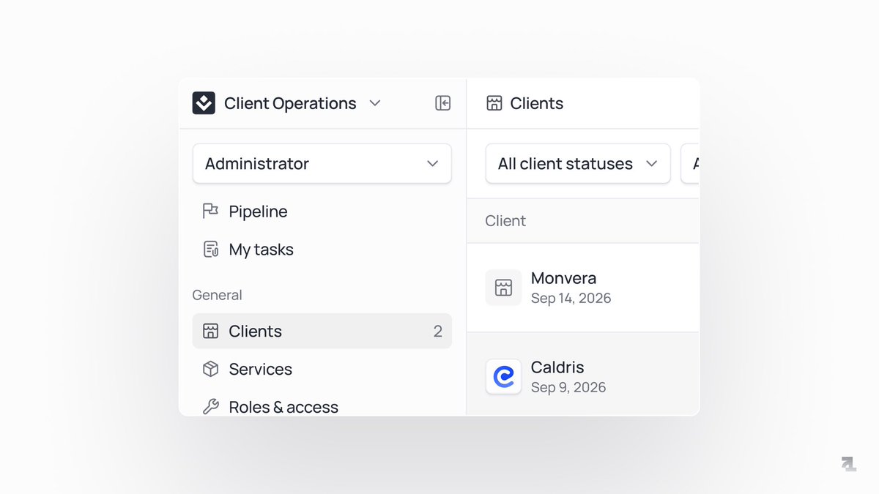The height and width of the screenshot is (494, 879).
Task: Click the General section label
Action: click(x=217, y=295)
